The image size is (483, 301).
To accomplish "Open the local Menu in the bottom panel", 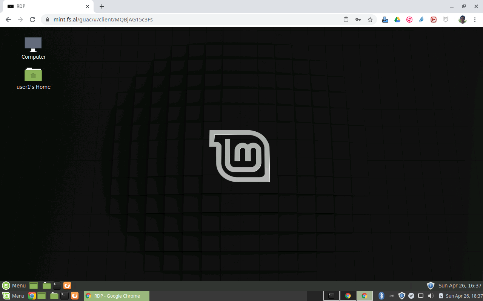I will tap(14, 296).
